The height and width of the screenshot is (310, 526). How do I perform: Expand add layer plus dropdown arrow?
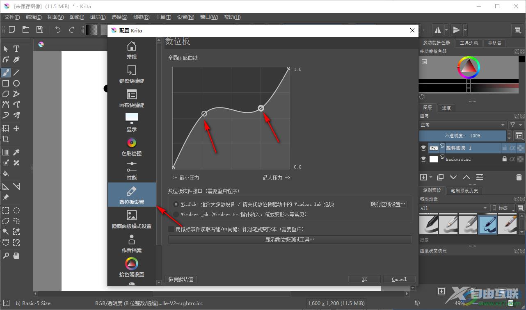431,177
